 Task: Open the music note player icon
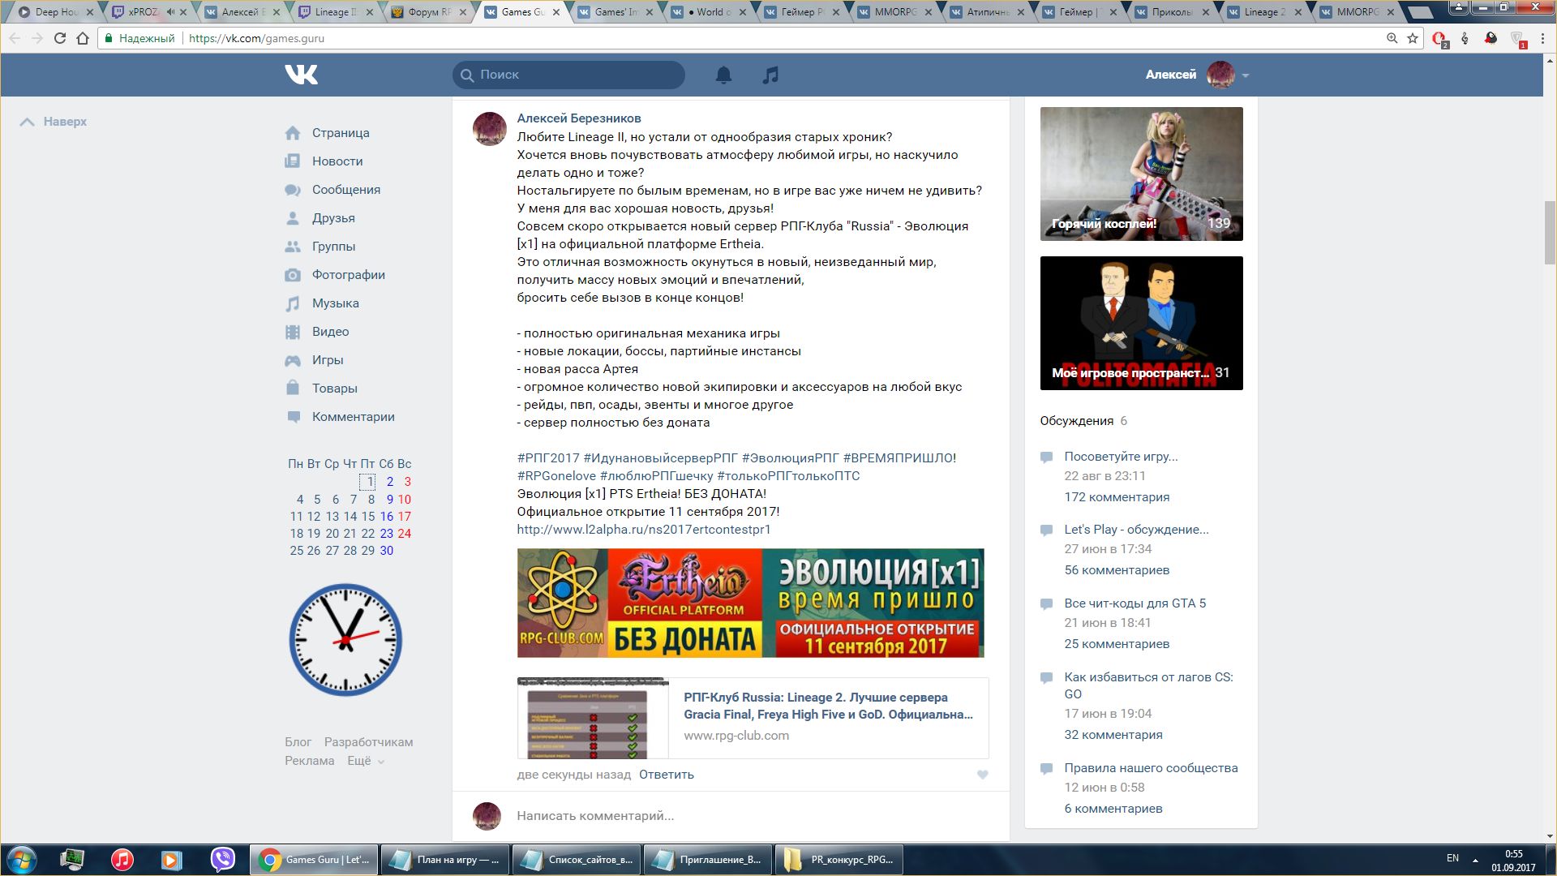coord(770,75)
